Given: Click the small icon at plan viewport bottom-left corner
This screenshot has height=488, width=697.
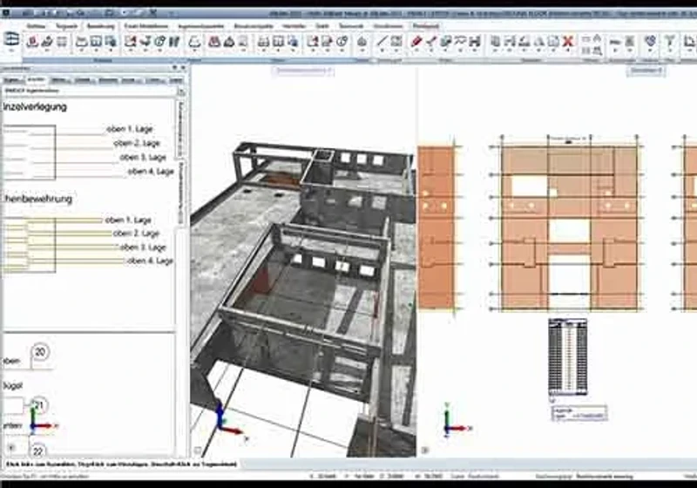Looking at the screenshot, I should coord(425,451).
